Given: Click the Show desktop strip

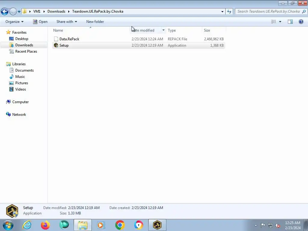Looking at the screenshot, I should 306,225.
